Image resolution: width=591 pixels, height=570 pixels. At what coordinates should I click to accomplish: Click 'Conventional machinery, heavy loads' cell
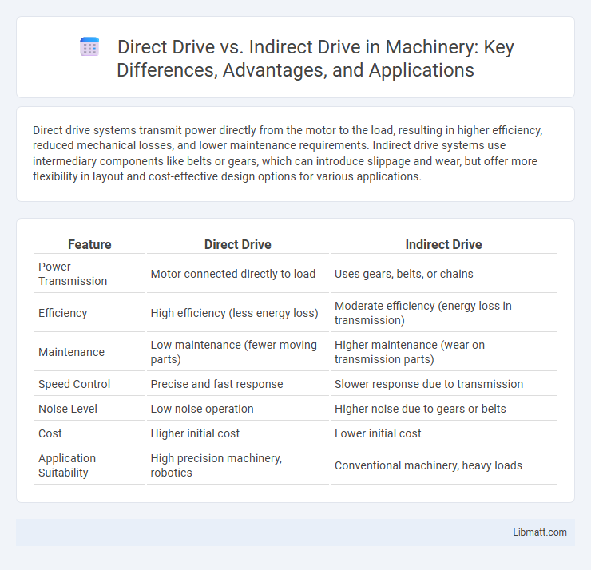click(x=443, y=465)
